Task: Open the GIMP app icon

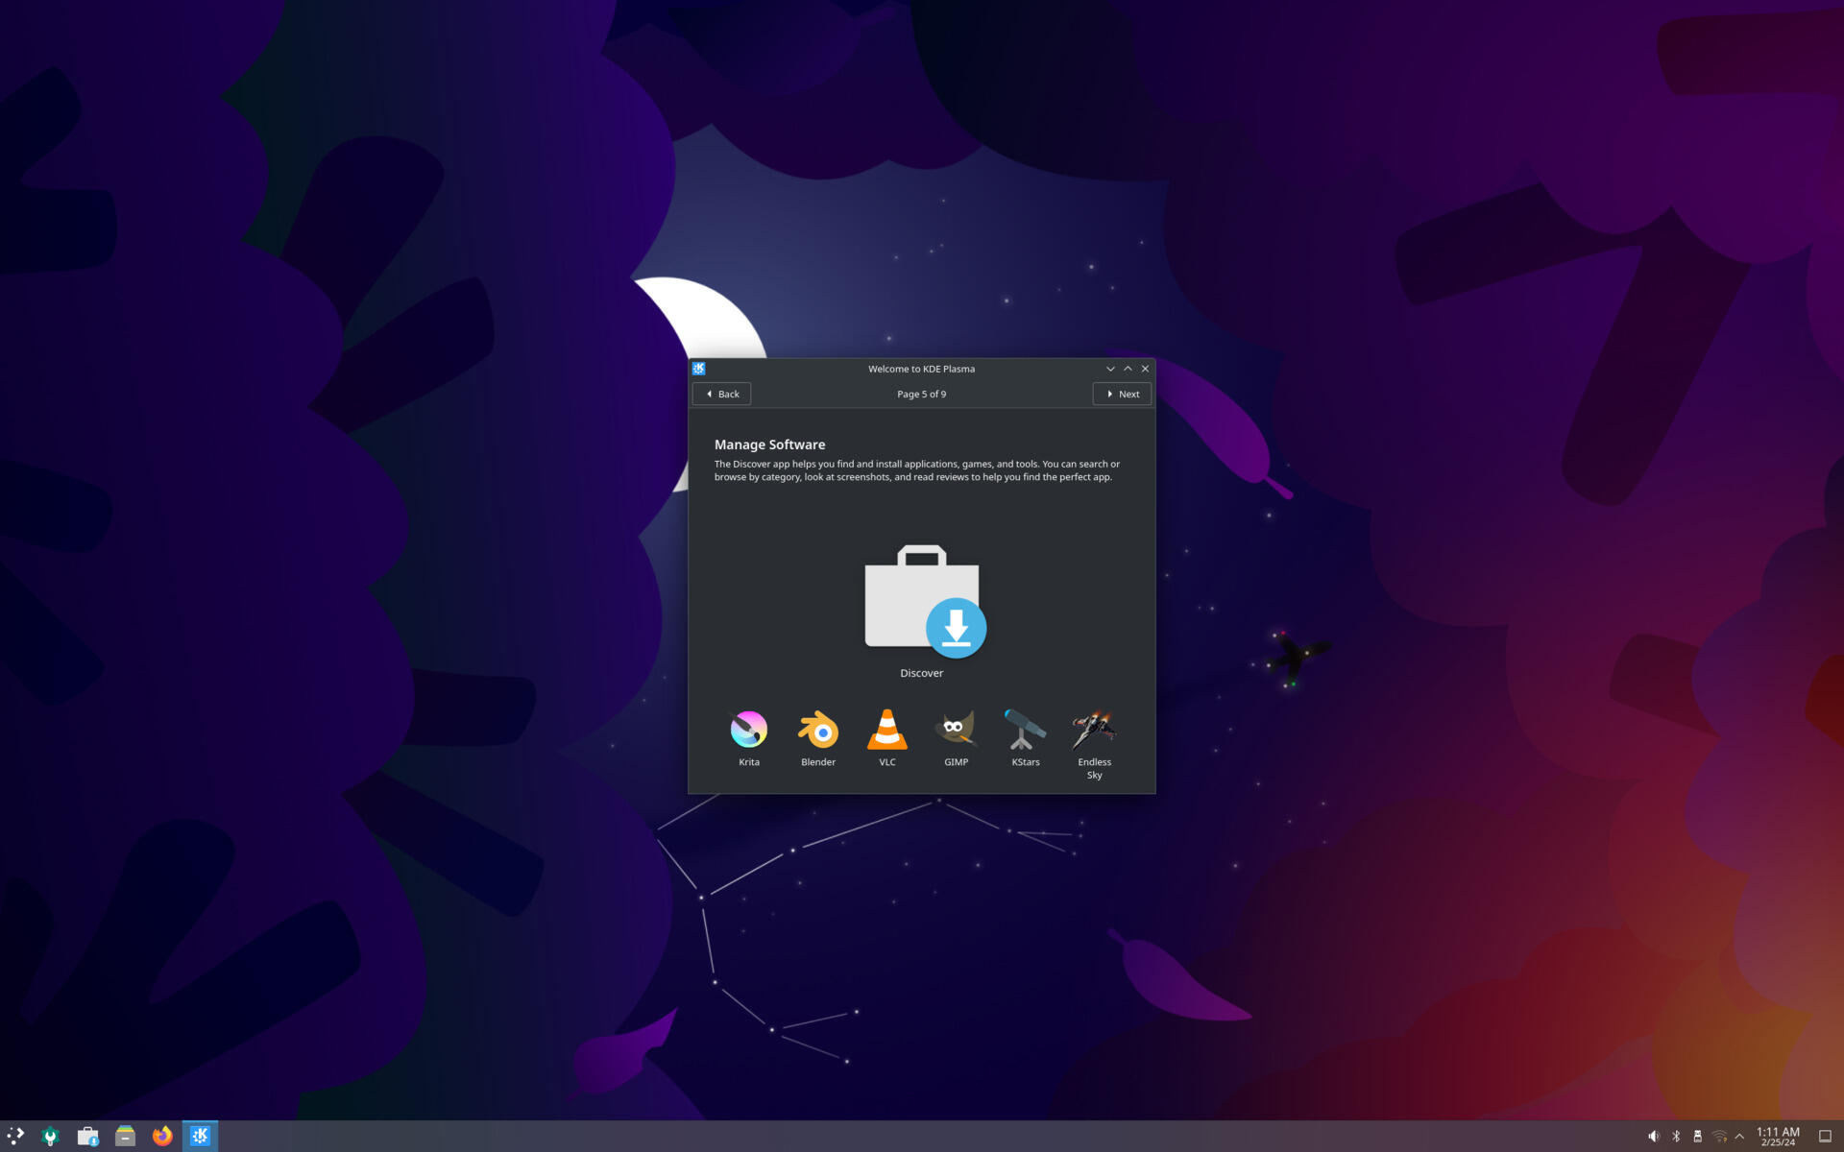Action: pyautogui.click(x=956, y=730)
